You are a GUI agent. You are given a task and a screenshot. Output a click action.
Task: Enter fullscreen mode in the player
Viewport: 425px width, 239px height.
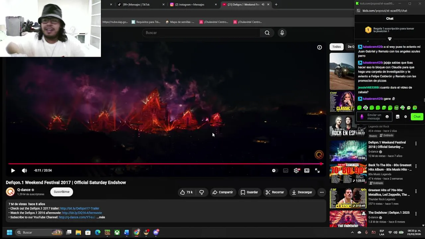317,171
